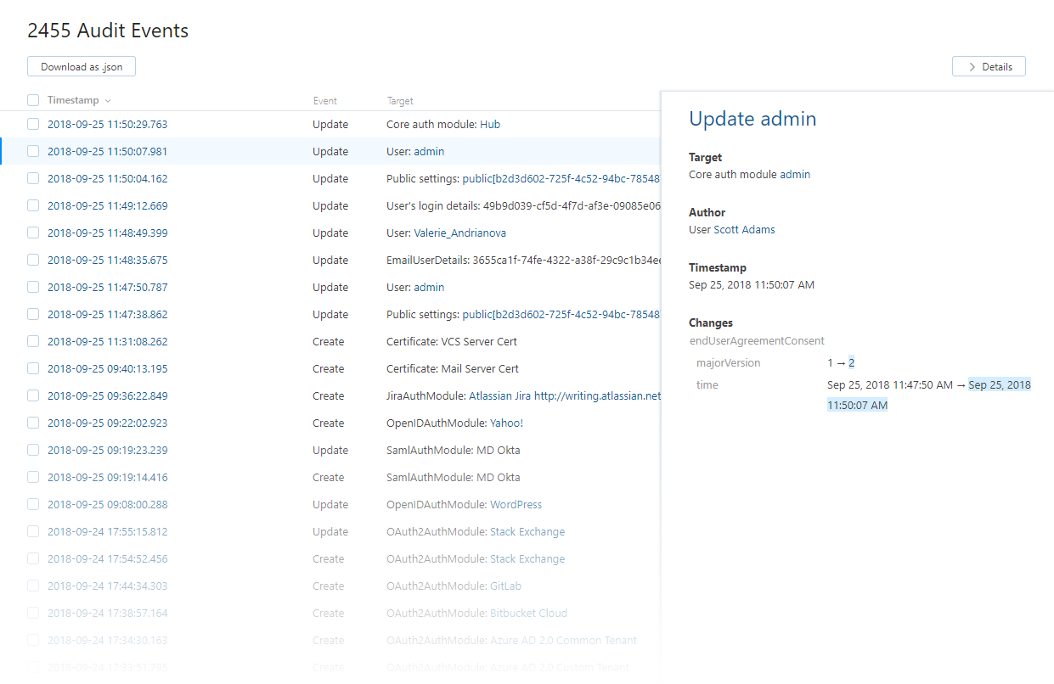The width and height of the screenshot is (1054, 684).
Task: Click the Scott Adams author link
Action: (x=744, y=229)
